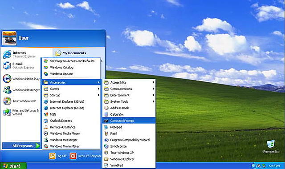Click the Windows Update icon

(x=46, y=74)
